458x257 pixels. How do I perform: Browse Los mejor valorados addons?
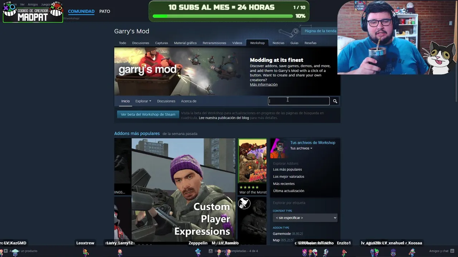pos(288,177)
